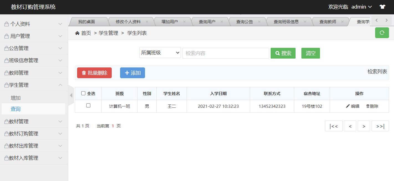Open the 所属班级 class filter dropdown
Viewport: 394px width, 181px height.
(160, 53)
